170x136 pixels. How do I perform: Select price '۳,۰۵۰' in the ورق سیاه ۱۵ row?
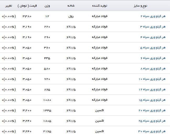point(27,100)
